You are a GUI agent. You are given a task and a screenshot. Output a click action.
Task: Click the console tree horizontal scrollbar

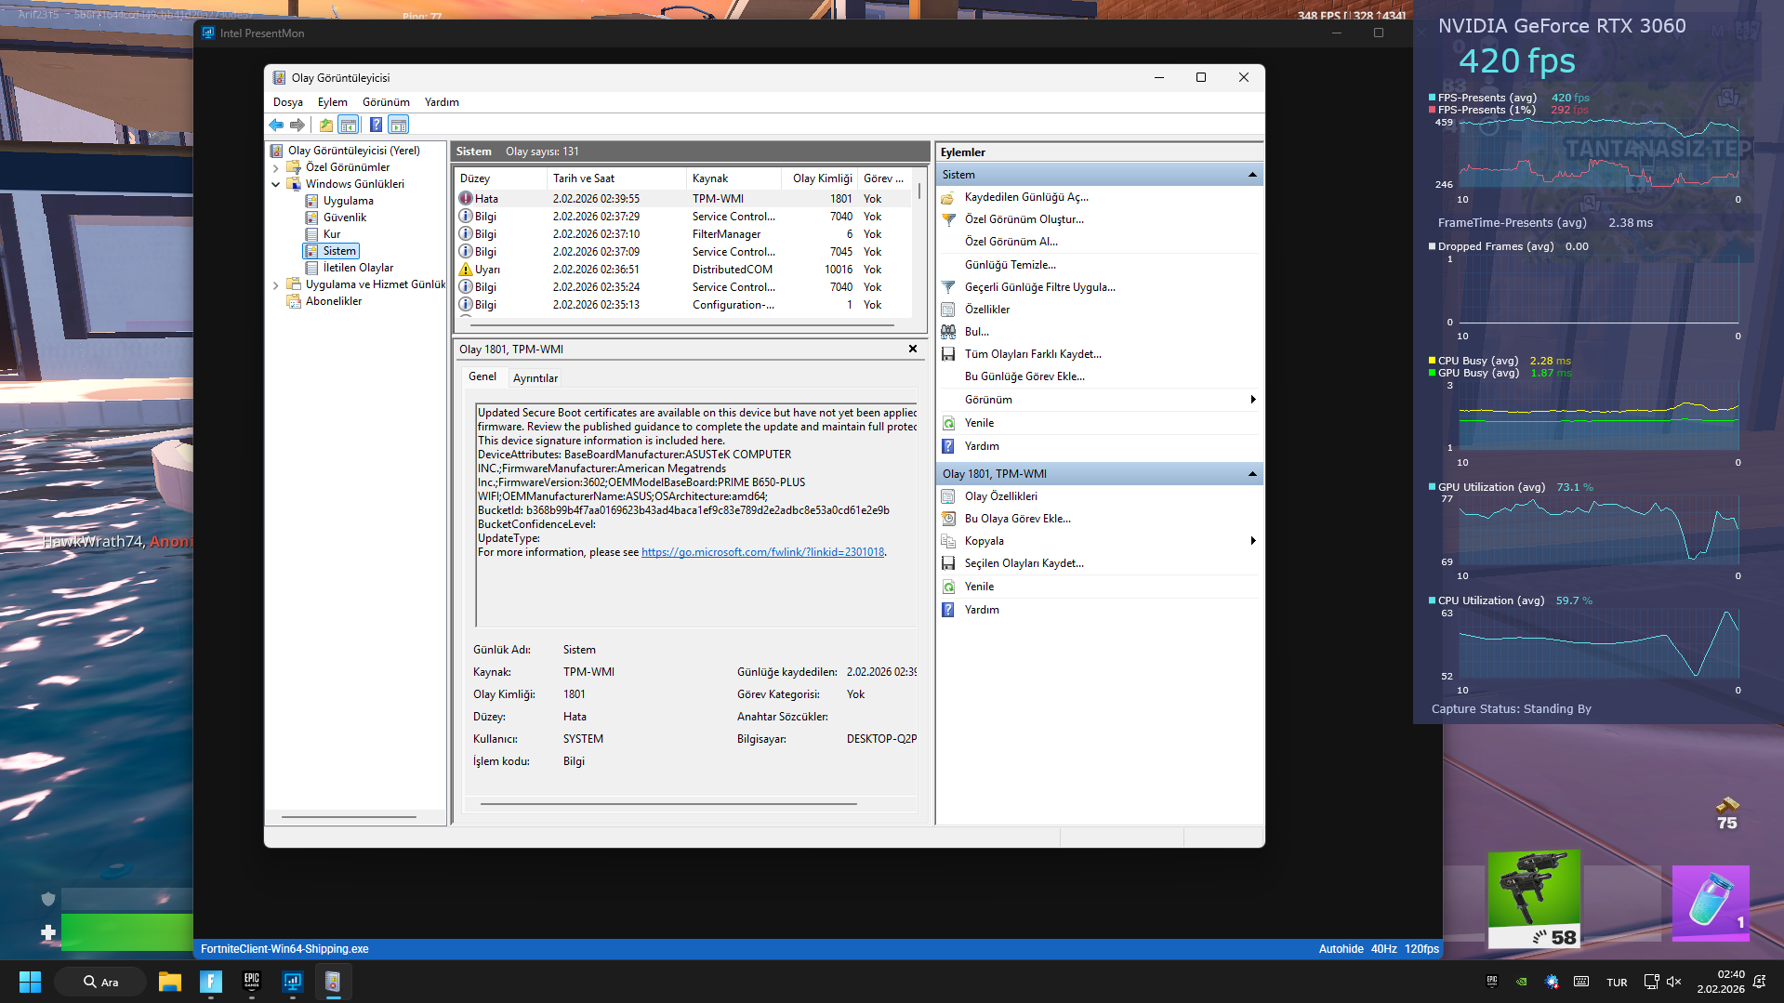[349, 817]
